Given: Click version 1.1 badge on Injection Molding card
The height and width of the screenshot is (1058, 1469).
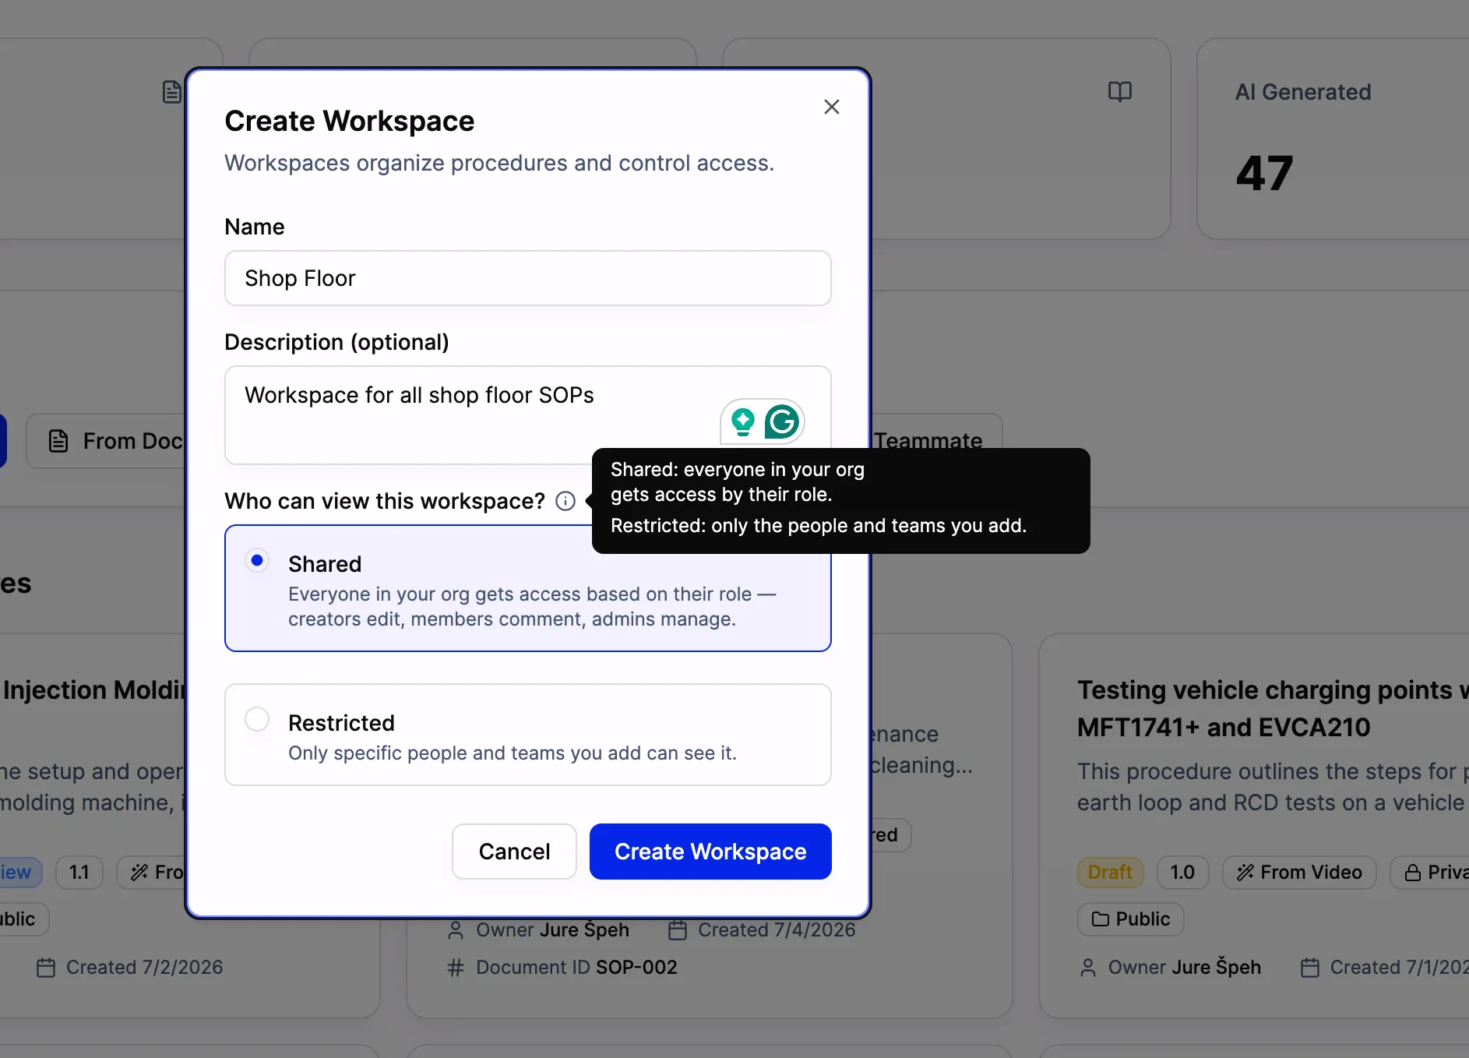Looking at the screenshot, I should click(79, 872).
